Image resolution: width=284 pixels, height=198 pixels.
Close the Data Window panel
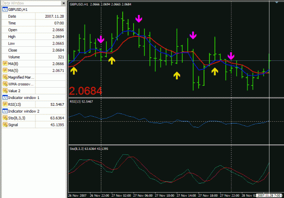point(64,3)
